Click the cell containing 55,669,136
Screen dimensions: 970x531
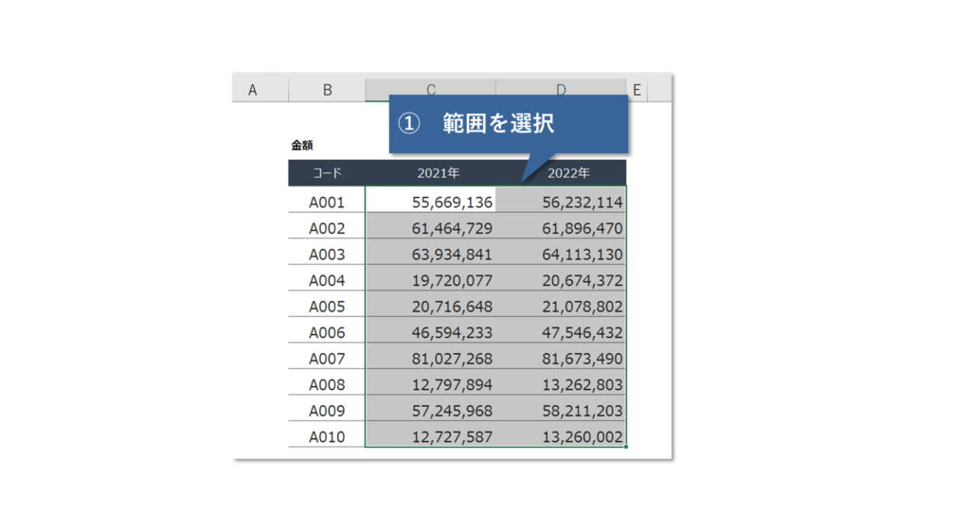(431, 202)
